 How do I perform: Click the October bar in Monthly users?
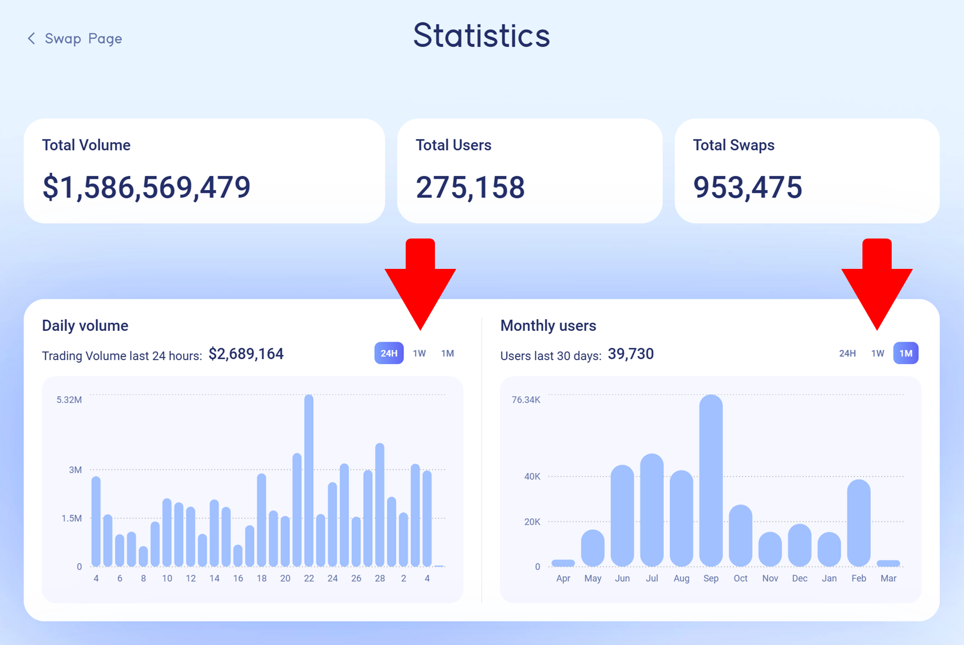pos(740,535)
